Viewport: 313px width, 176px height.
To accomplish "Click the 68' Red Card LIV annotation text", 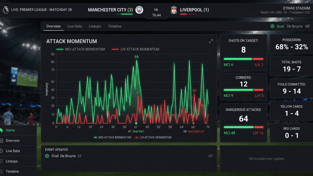I will 193,131.
